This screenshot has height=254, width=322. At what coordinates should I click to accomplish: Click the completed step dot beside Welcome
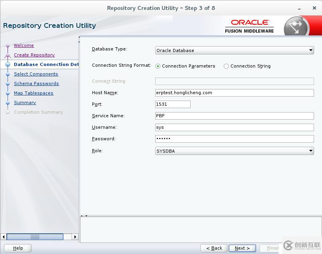pyautogui.click(x=9, y=45)
